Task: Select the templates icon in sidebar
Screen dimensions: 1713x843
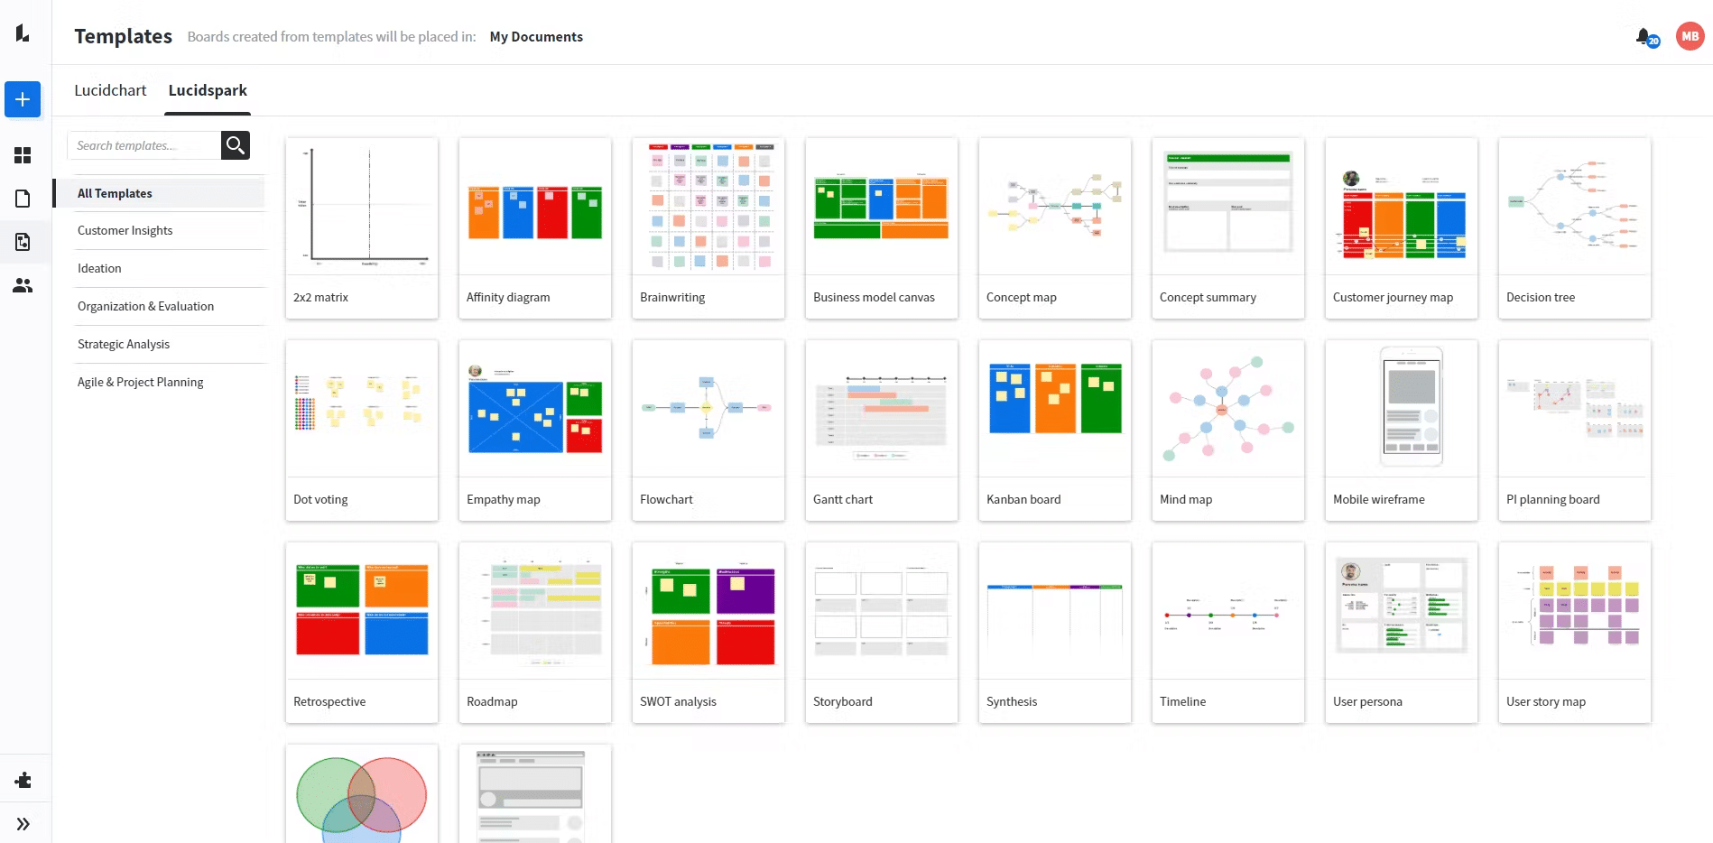Action: click(23, 242)
